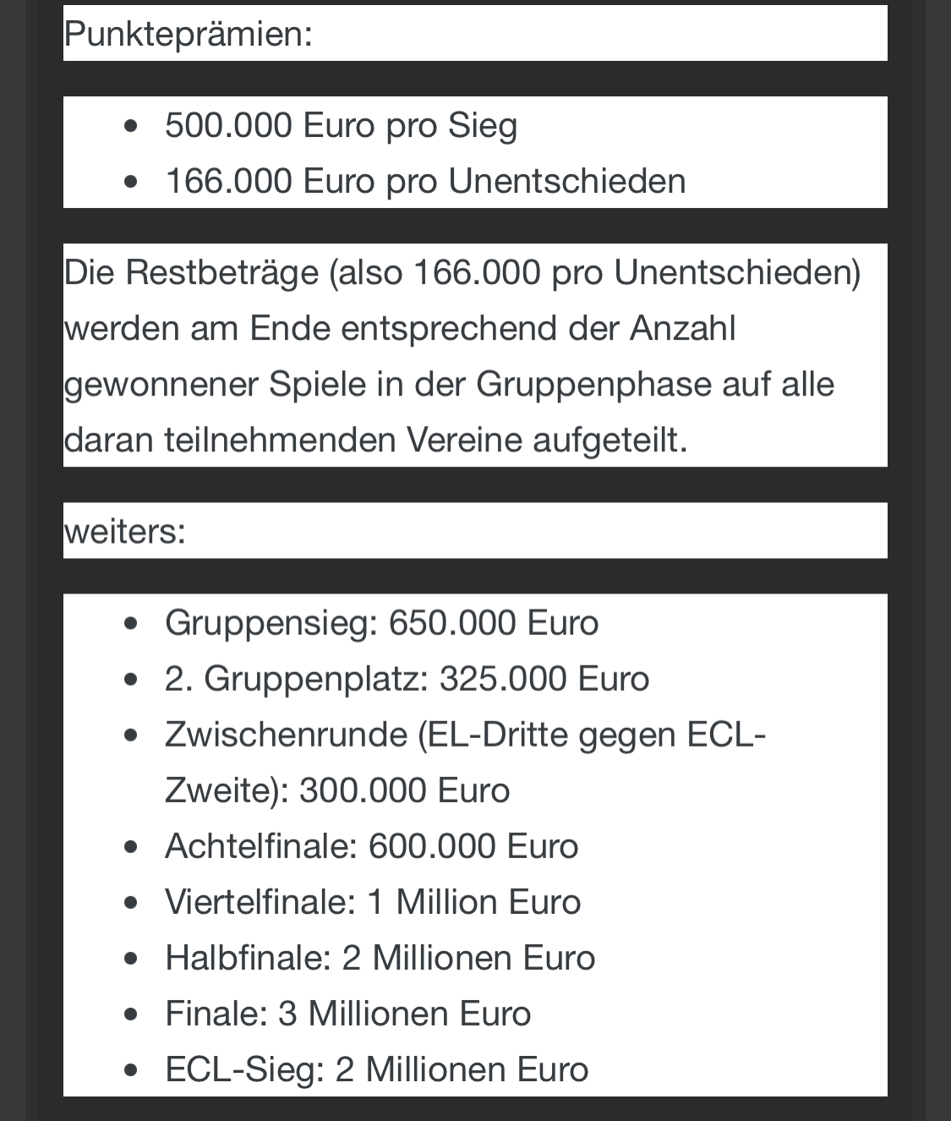This screenshot has height=1121, width=951.
Task: Click the 'Zweite): 300.000 Euro' line
Action: (337, 790)
